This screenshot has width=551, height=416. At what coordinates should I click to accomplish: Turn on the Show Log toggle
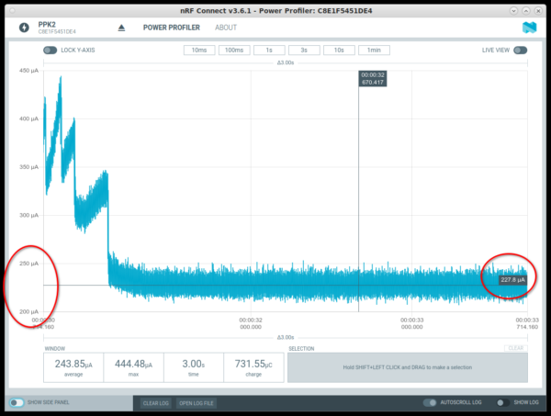502,402
